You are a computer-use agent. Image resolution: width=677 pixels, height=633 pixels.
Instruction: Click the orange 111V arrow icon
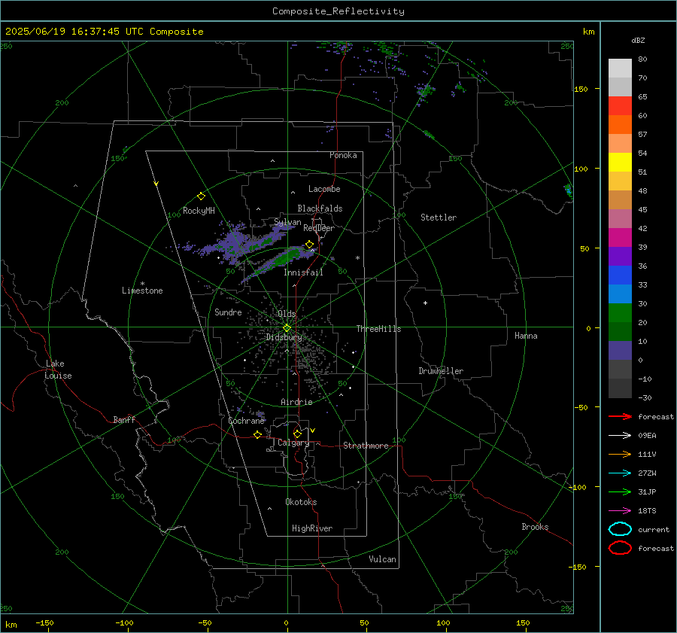(x=620, y=454)
